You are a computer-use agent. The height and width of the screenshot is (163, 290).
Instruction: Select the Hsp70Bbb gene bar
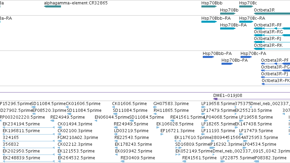tap(209, 6)
